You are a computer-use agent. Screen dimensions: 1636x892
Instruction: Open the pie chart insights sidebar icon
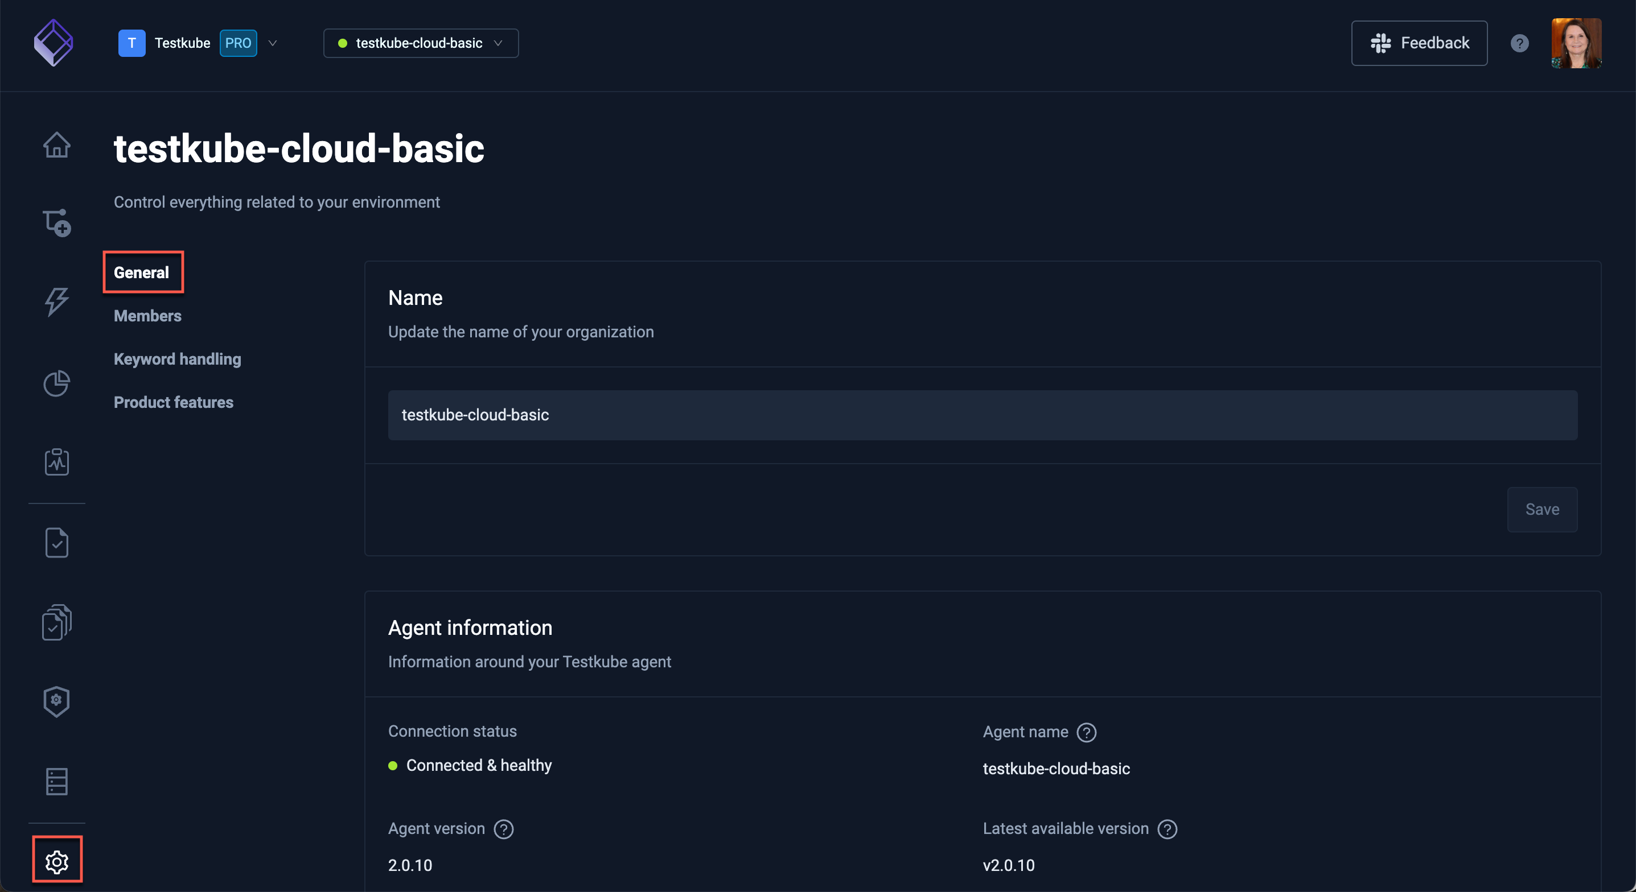click(x=56, y=383)
